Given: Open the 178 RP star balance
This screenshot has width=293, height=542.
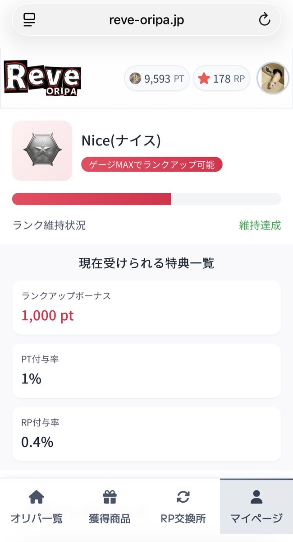Looking at the screenshot, I should pyautogui.click(x=222, y=79).
